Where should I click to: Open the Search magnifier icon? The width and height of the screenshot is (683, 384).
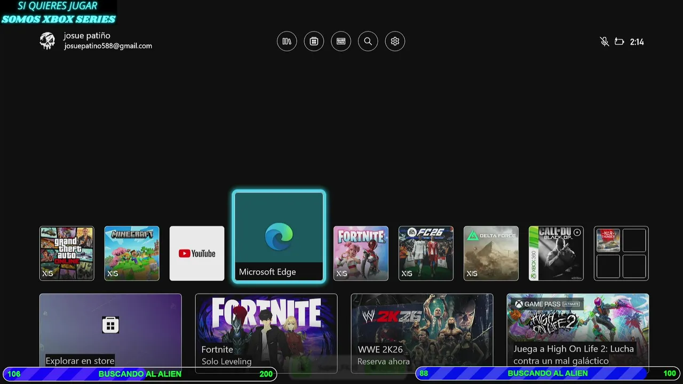368,41
